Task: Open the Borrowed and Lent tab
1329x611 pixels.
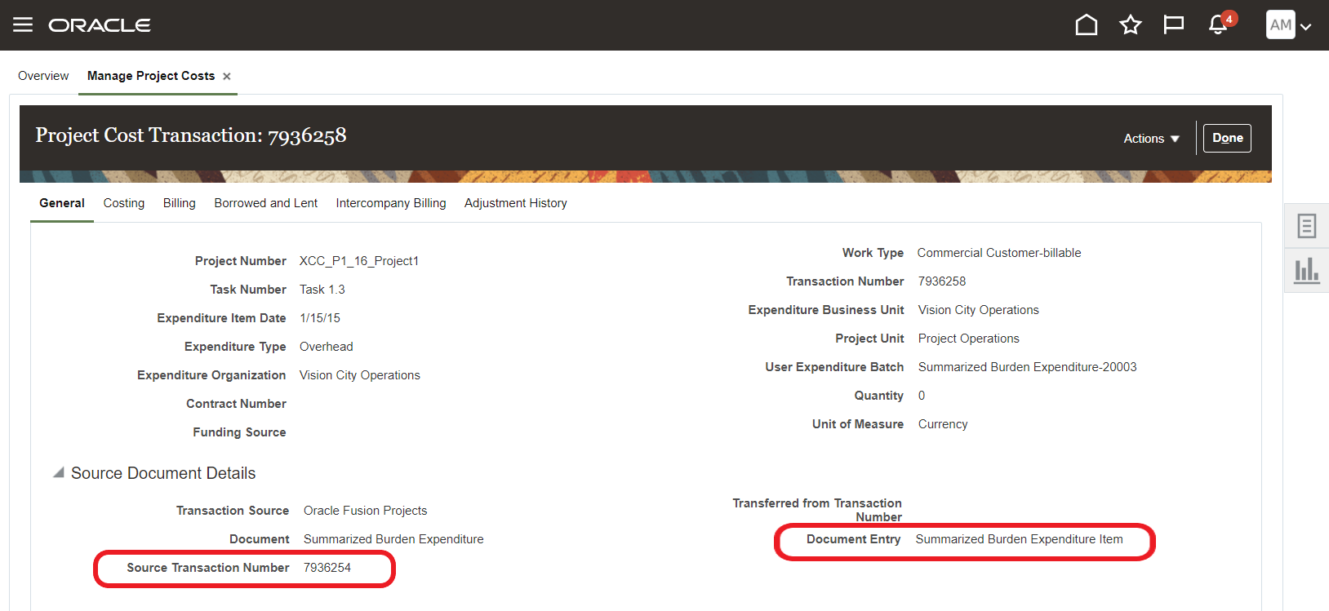Action: click(266, 203)
